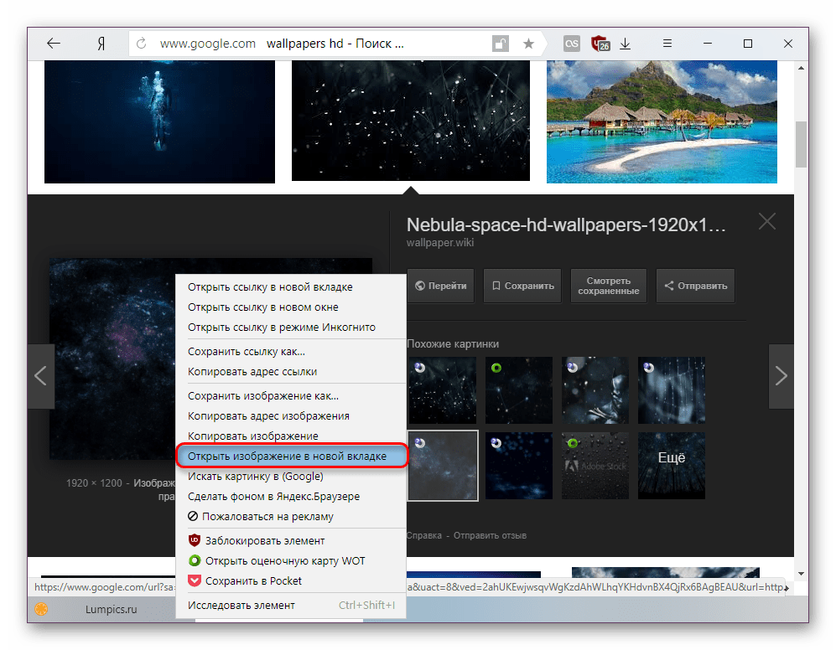
Task: Click the browser back arrow
Action: [54, 44]
